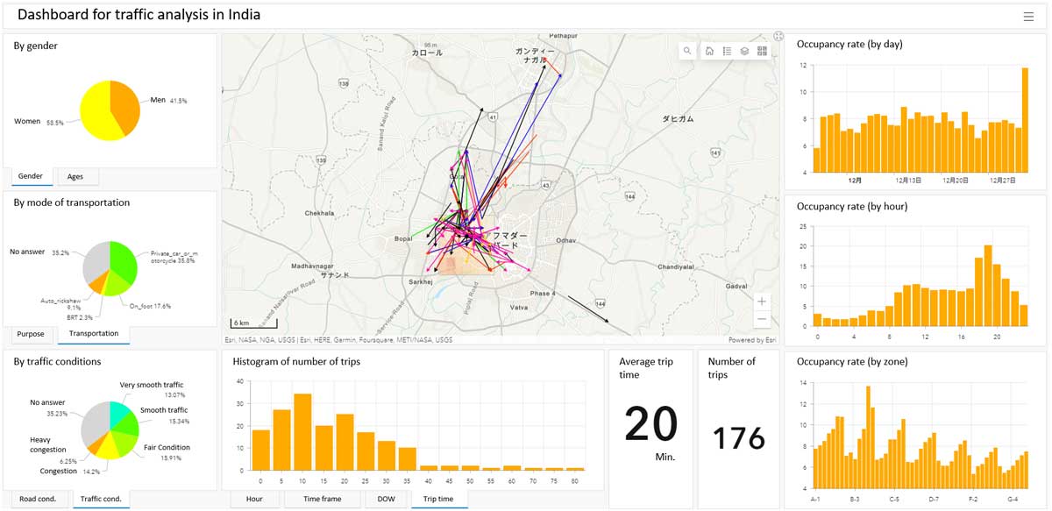This screenshot has height=511, width=1052.
Task: Reset map to default home extent
Action: 709,52
